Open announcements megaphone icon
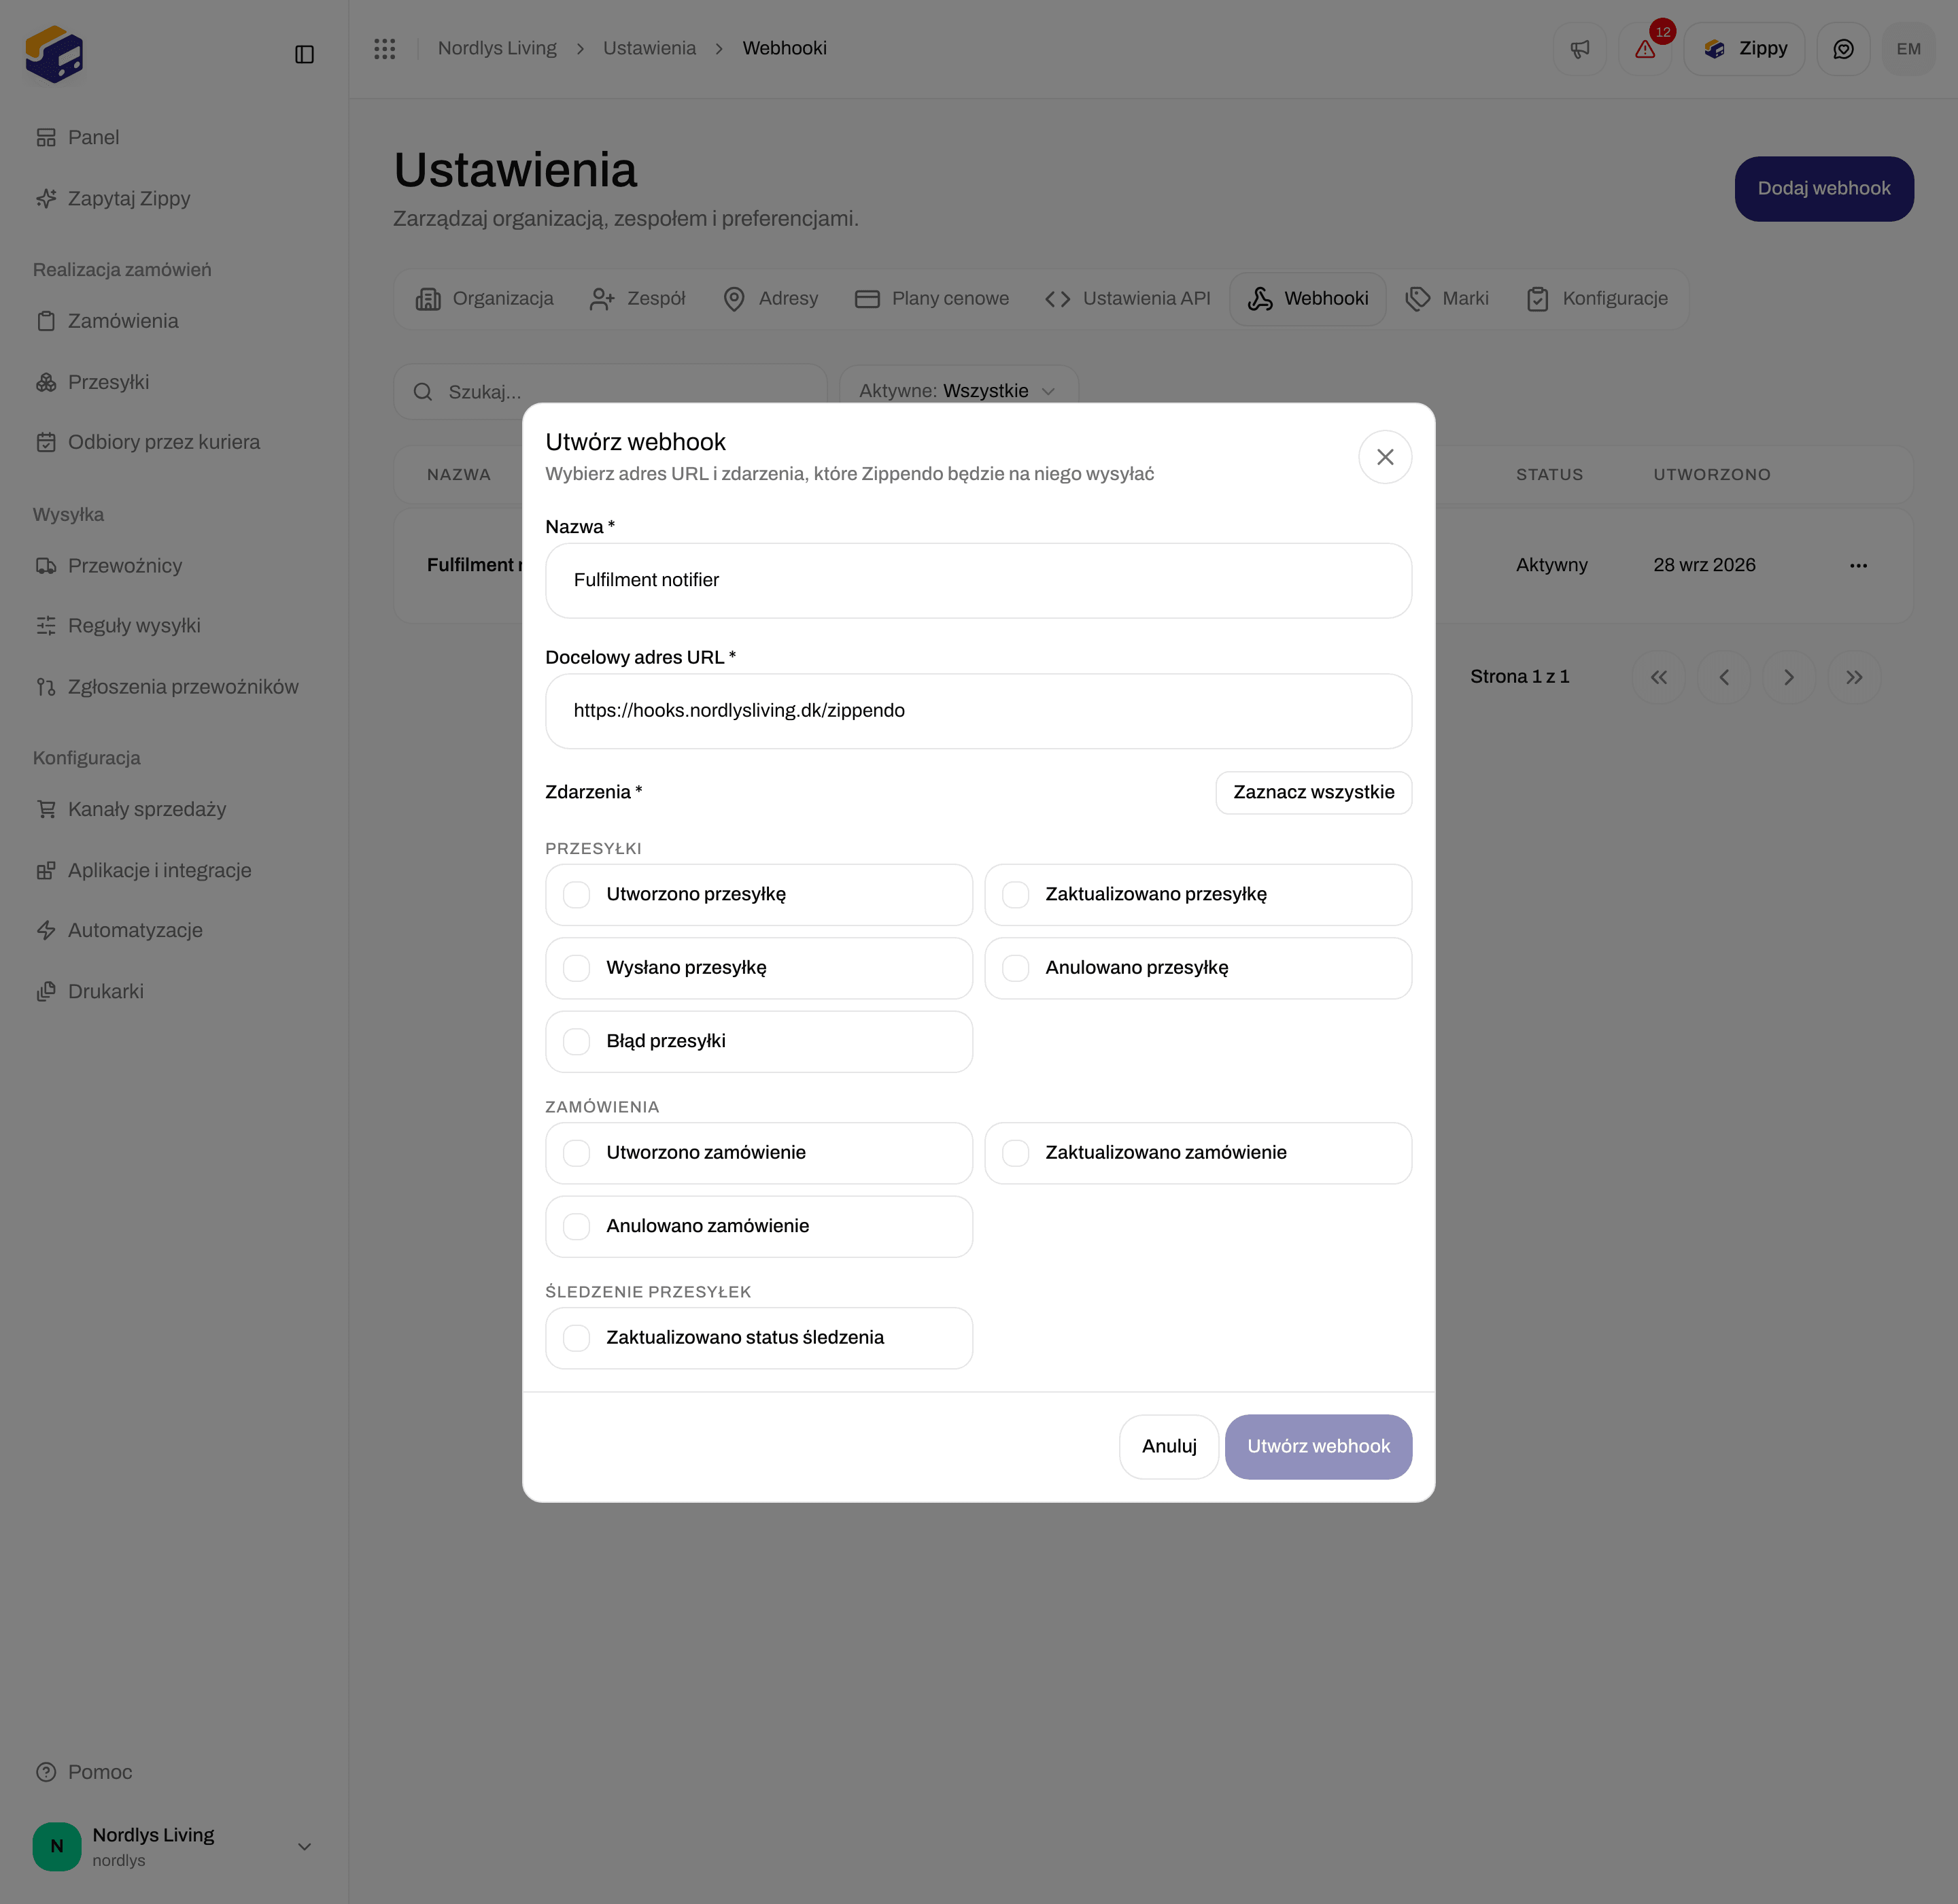This screenshot has height=1904, width=1958. click(1580, 49)
